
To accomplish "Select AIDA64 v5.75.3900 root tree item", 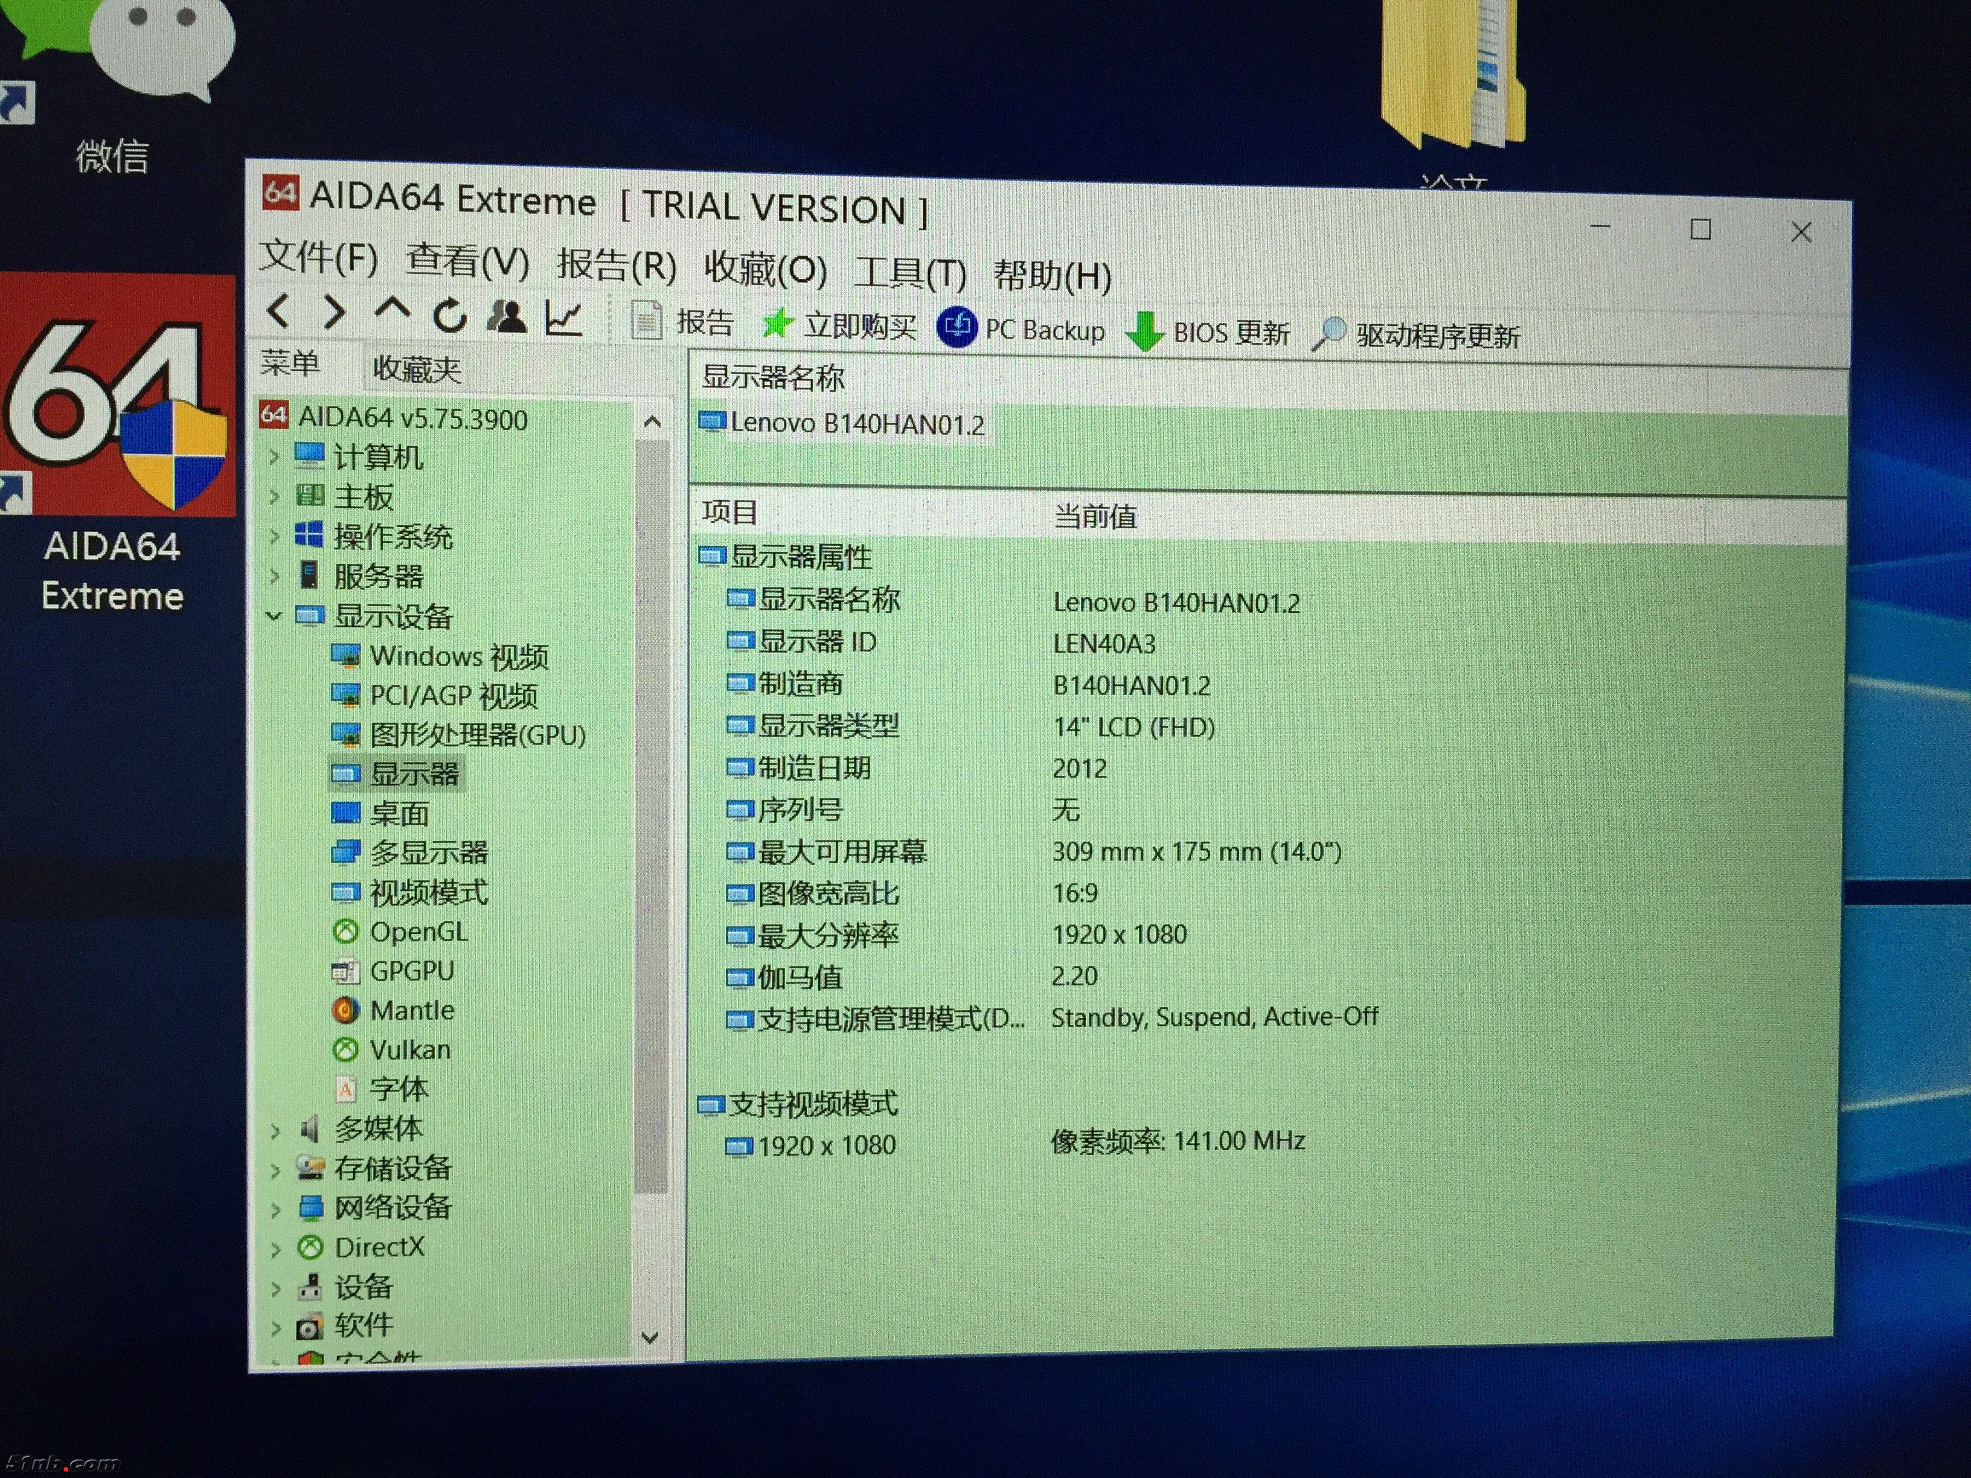I will click(x=394, y=417).
